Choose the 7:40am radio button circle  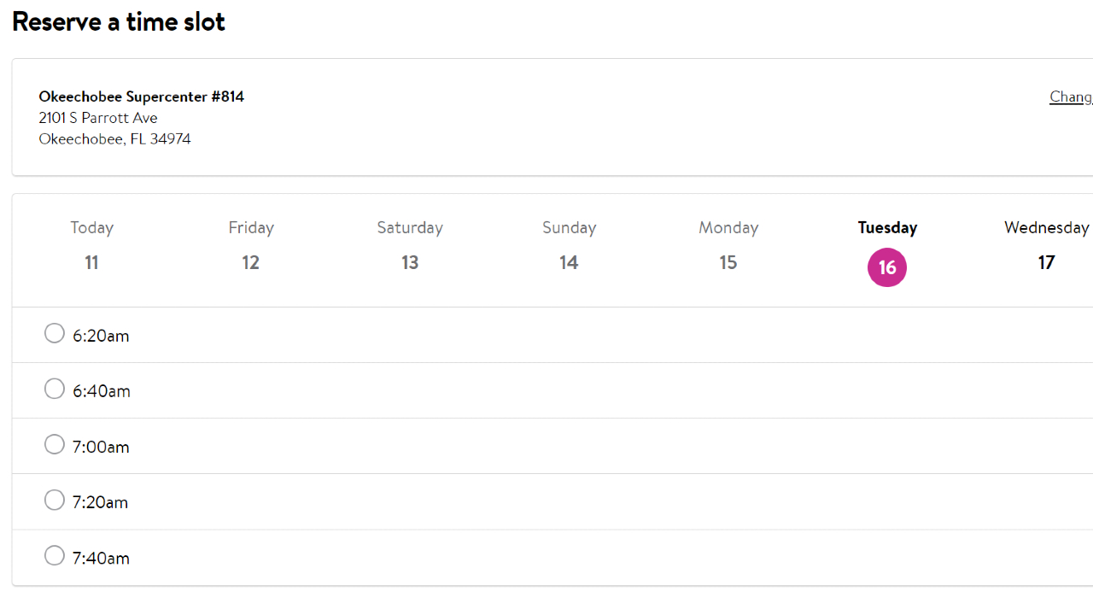[55, 555]
